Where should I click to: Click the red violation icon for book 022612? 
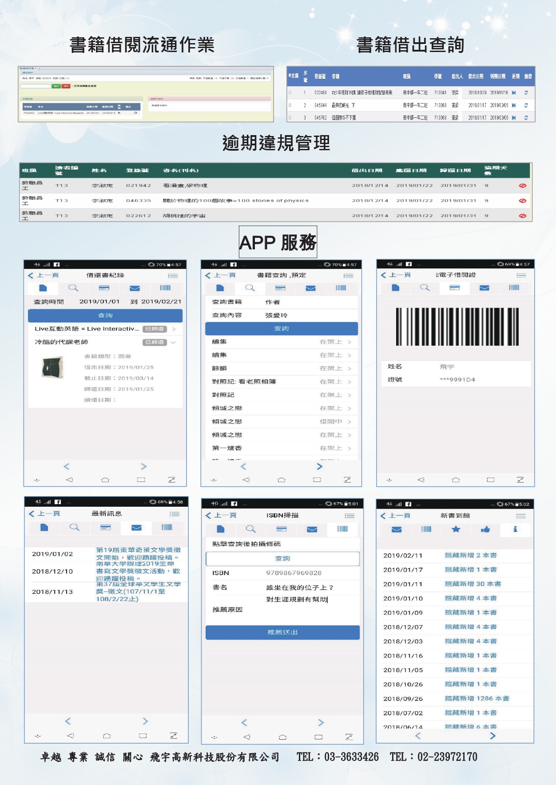click(523, 216)
